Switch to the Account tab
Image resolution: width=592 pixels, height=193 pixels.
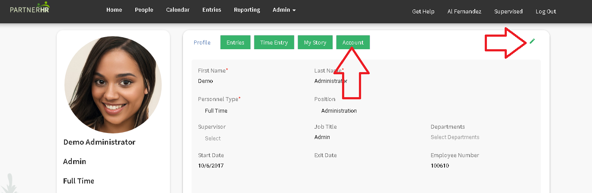coord(353,42)
